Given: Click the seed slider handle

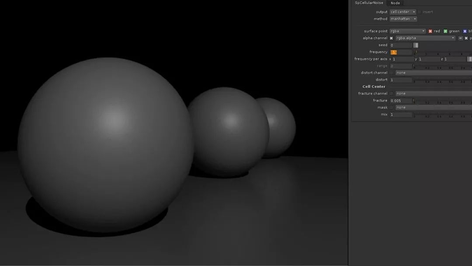Looking at the screenshot, I should 416,45.
